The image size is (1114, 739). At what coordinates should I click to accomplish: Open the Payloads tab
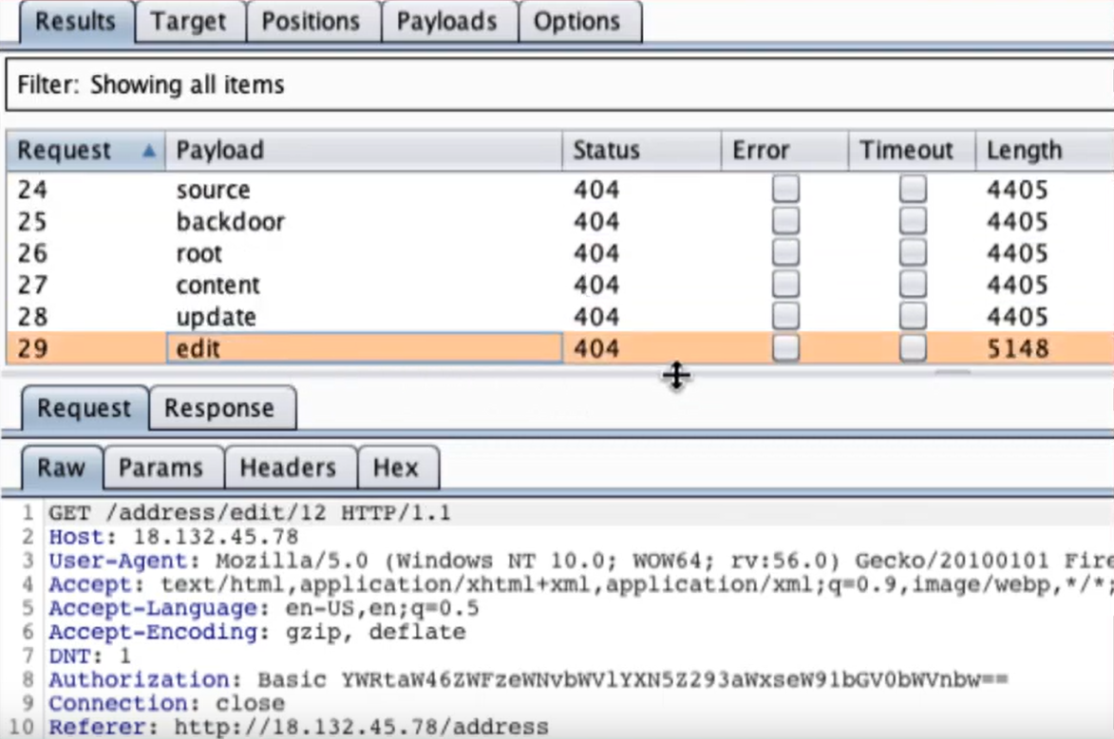coord(446,21)
